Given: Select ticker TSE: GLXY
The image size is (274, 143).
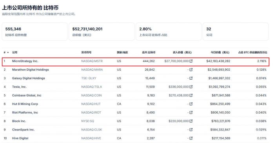Looking at the screenshot, I should [89, 78].
